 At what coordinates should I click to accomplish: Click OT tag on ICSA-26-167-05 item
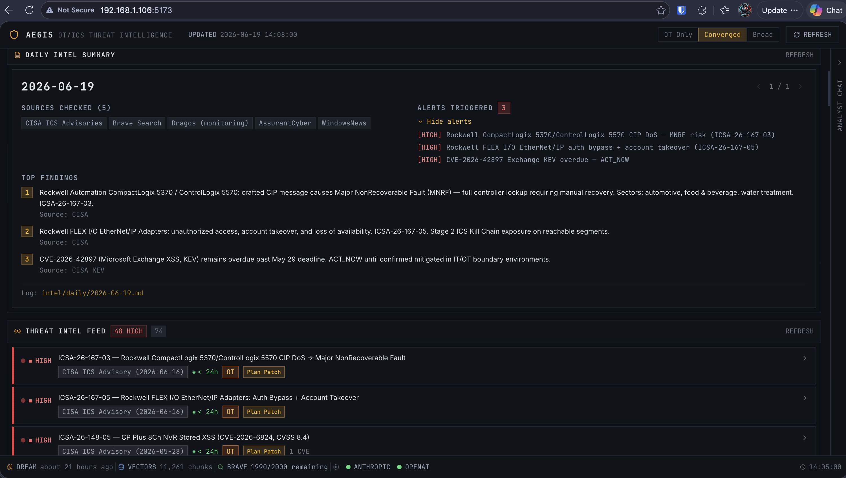tap(230, 412)
